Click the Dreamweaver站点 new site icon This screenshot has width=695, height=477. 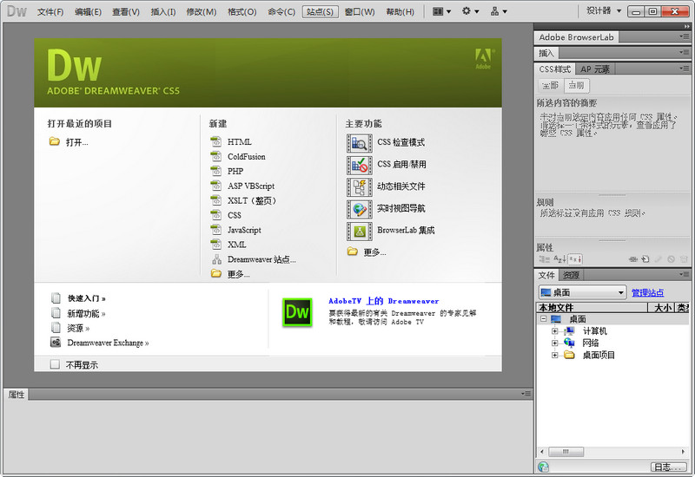(216, 259)
